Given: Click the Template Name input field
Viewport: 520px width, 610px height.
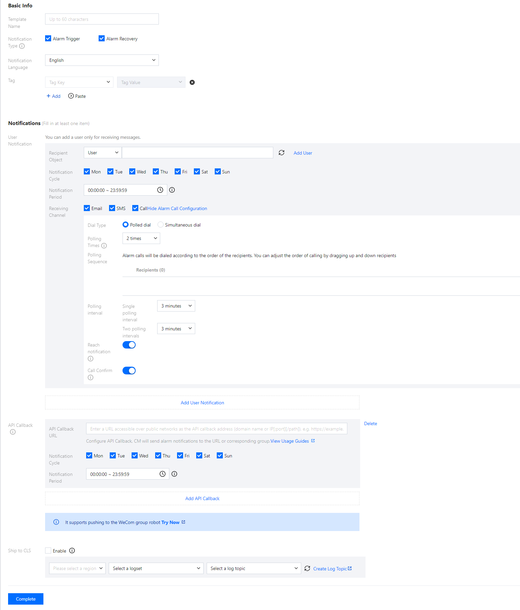Looking at the screenshot, I should [x=102, y=19].
